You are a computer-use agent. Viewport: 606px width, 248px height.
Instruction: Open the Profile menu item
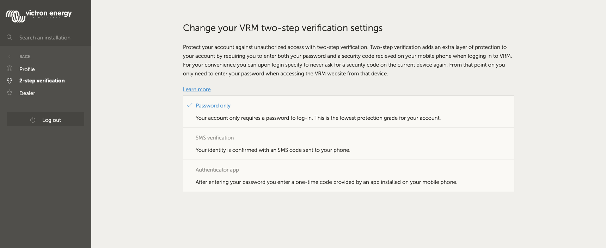(x=27, y=69)
